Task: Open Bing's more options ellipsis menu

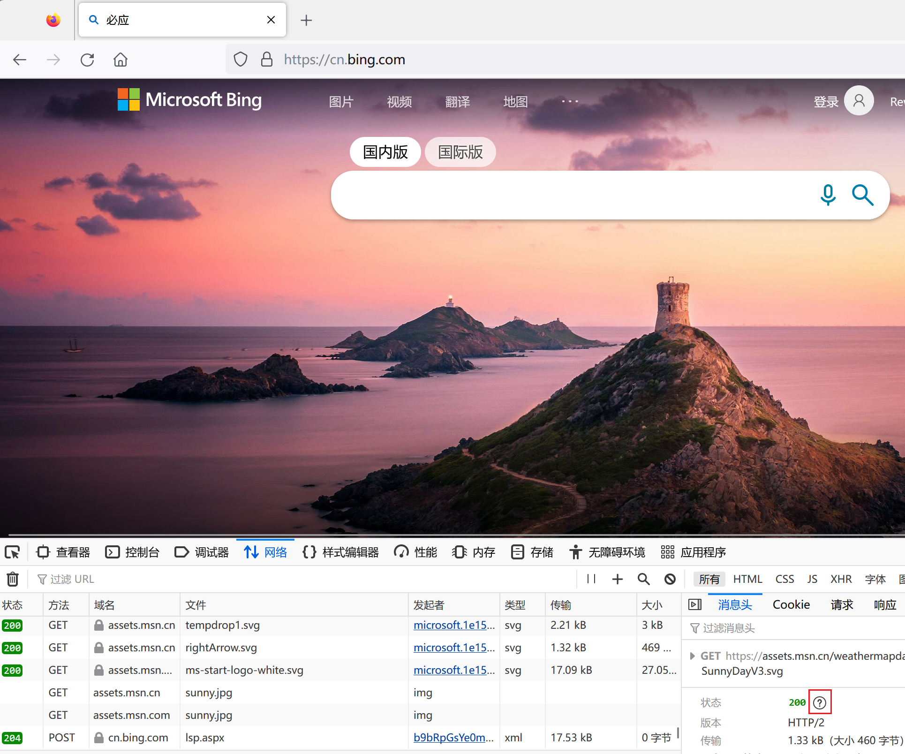Action: [570, 101]
